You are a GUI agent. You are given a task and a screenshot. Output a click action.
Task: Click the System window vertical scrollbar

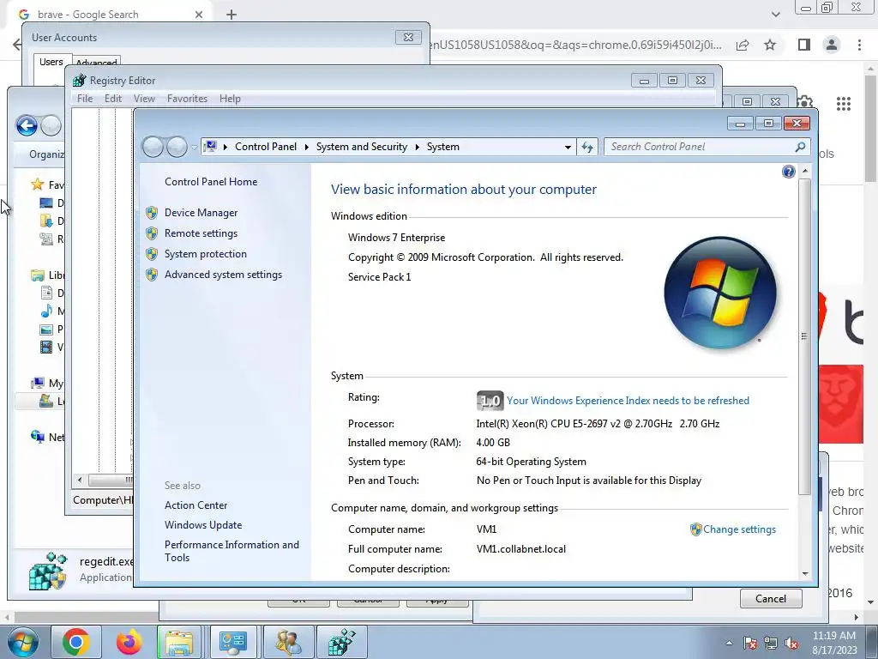pyautogui.click(x=804, y=336)
